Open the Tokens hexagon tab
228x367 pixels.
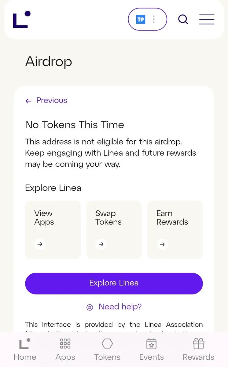click(107, 350)
